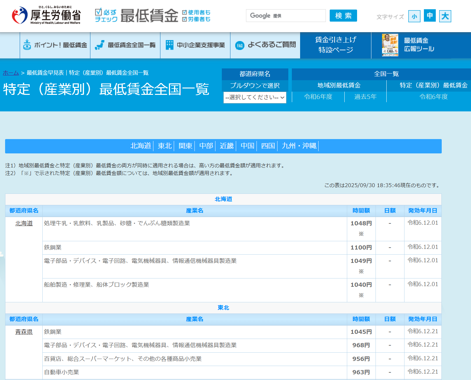Jump to the 近畿 region anchor

point(227,146)
